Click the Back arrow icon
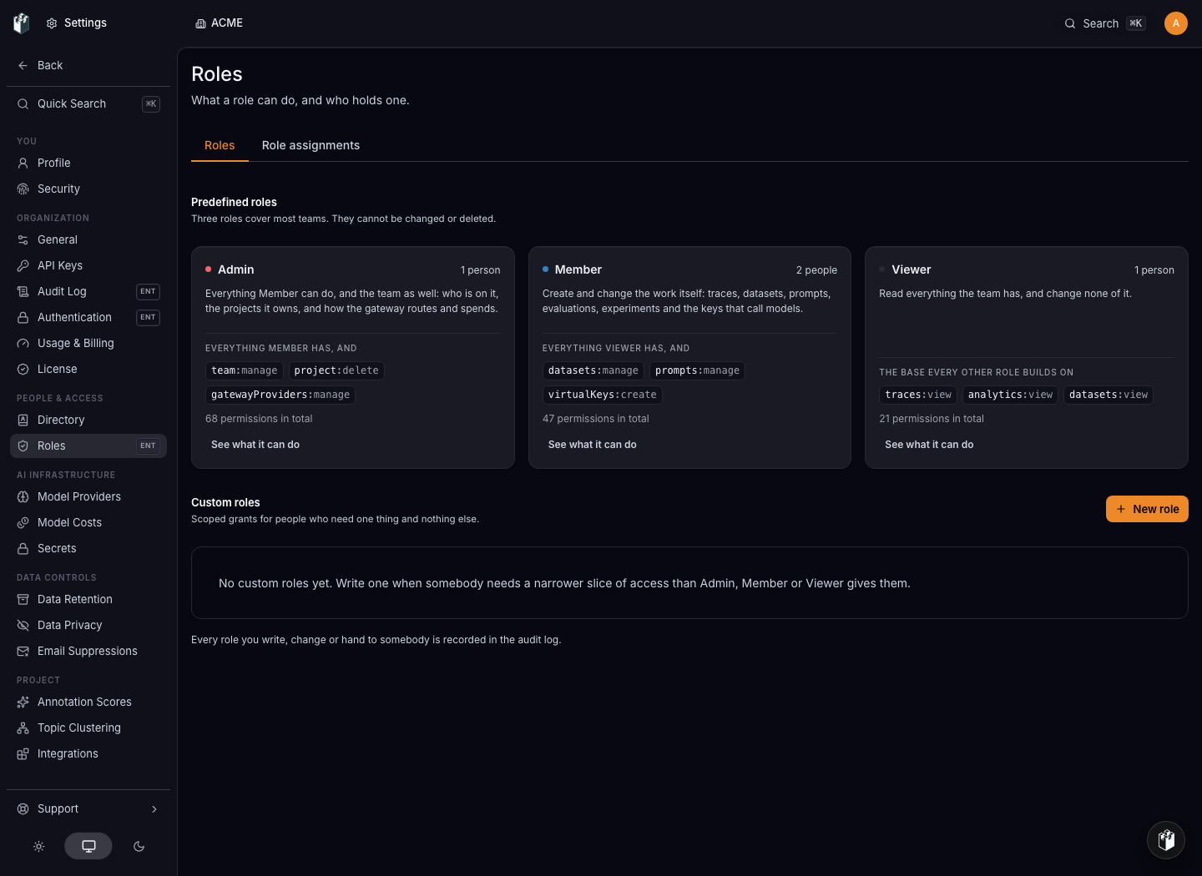1202x876 pixels. point(23,65)
